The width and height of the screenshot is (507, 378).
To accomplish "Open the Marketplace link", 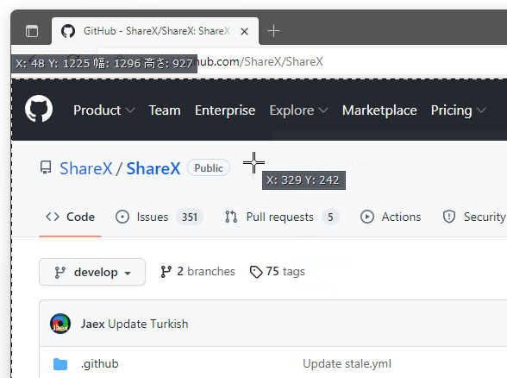I will click(x=379, y=110).
